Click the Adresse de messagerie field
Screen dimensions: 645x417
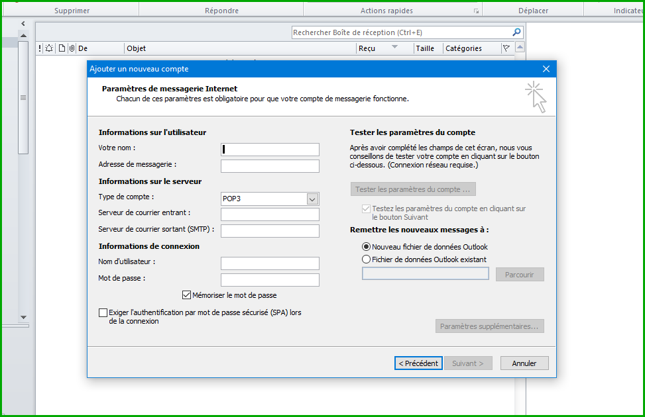point(270,166)
